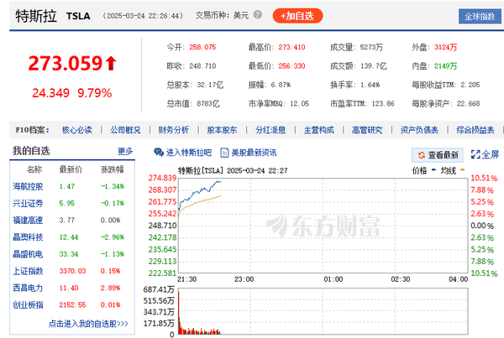The width and height of the screenshot is (504, 338).
Task: Open 创业板指 in watchlist
Action: click(x=28, y=305)
